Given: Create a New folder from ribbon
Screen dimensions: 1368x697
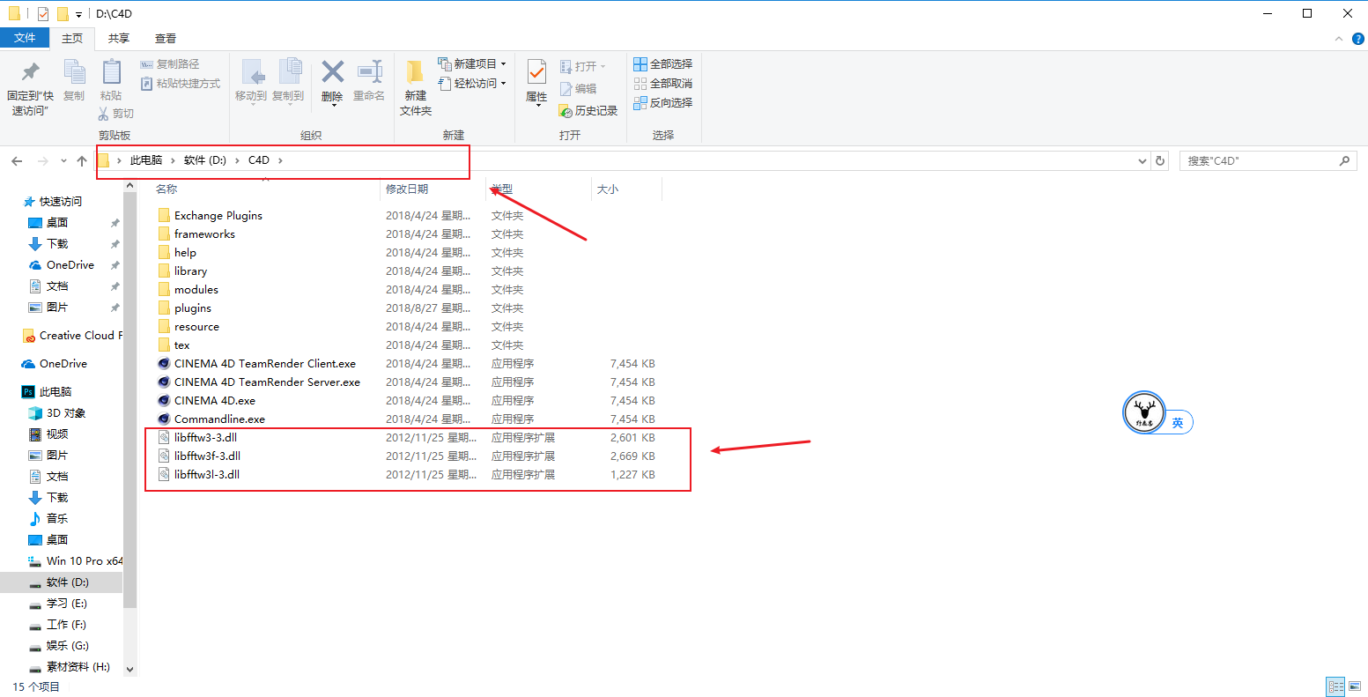Looking at the screenshot, I should [415, 87].
